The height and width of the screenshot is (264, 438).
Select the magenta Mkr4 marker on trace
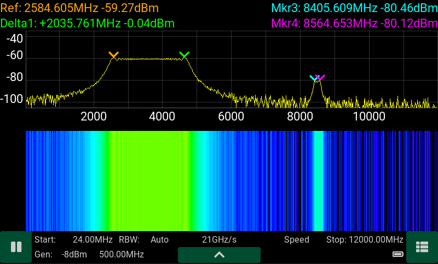coord(321,77)
